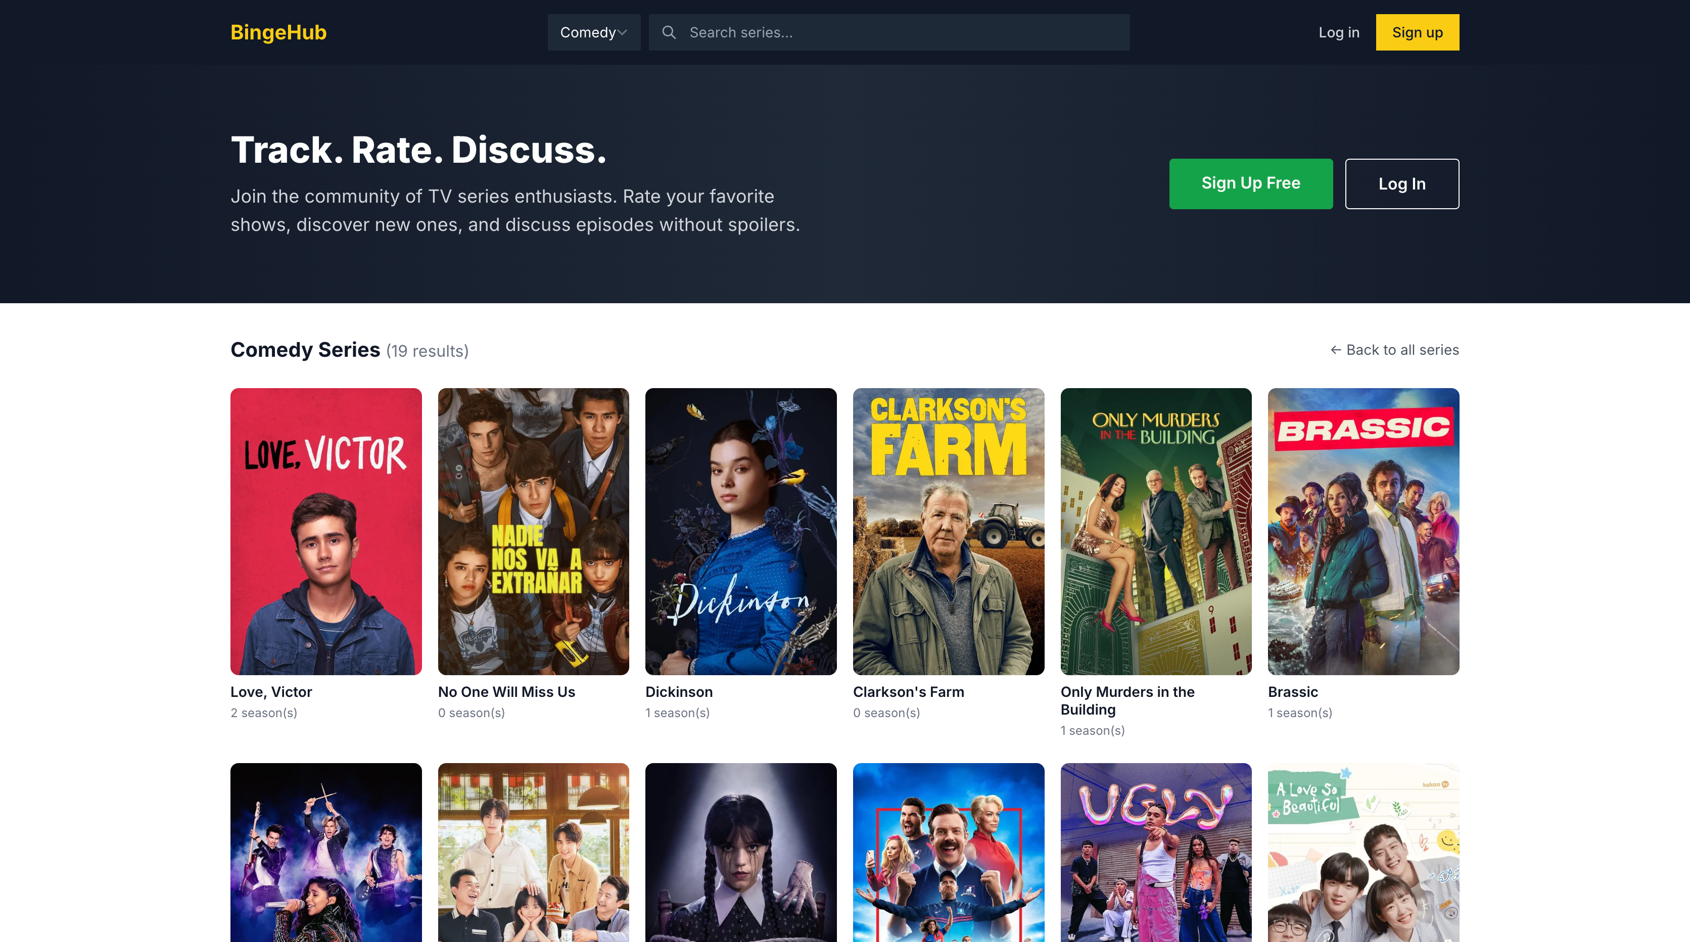Click the Only Murders in the Building poster
The width and height of the screenshot is (1690, 942).
click(x=1156, y=531)
